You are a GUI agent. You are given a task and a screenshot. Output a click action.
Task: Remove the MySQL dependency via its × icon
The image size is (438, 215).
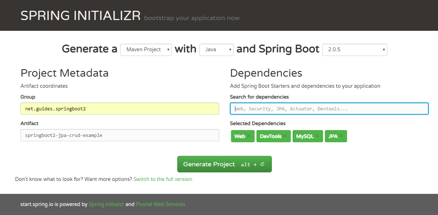coord(317,136)
